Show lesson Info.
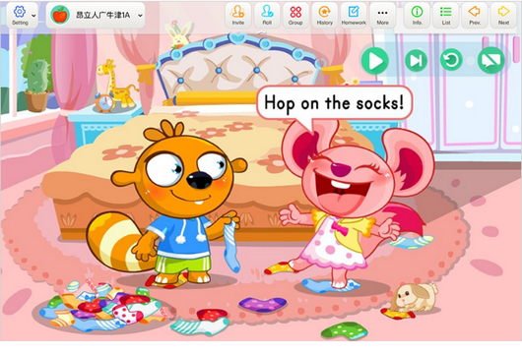522x354 pixels. [418, 16]
